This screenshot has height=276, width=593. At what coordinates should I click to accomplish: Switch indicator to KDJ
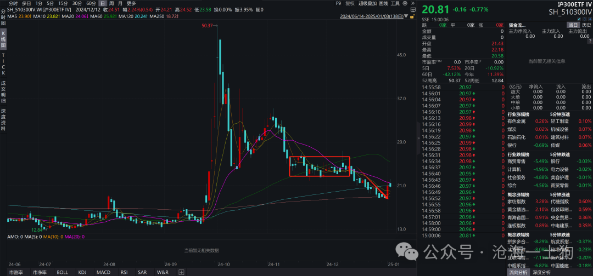tap(82, 272)
